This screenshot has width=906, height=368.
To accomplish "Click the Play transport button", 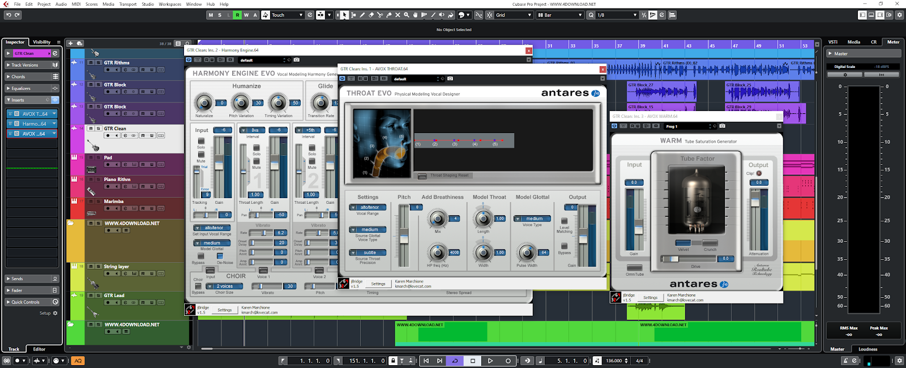I will pyautogui.click(x=490, y=361).
